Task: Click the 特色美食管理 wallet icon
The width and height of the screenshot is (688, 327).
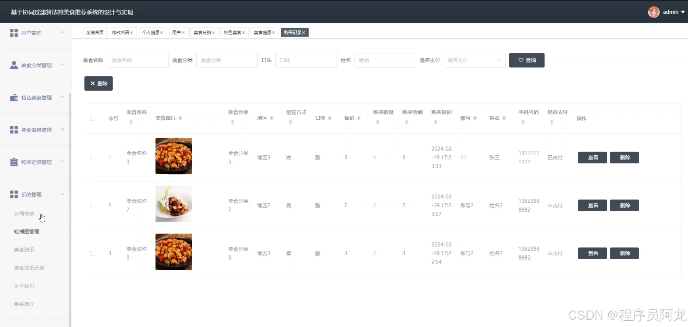Action: (x=14, y=98)
